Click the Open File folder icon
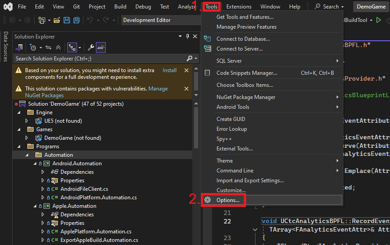 pos(57,20)
